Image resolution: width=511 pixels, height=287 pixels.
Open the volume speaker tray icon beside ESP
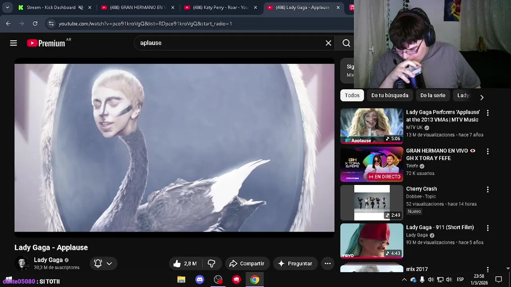(x=449, y=279)
